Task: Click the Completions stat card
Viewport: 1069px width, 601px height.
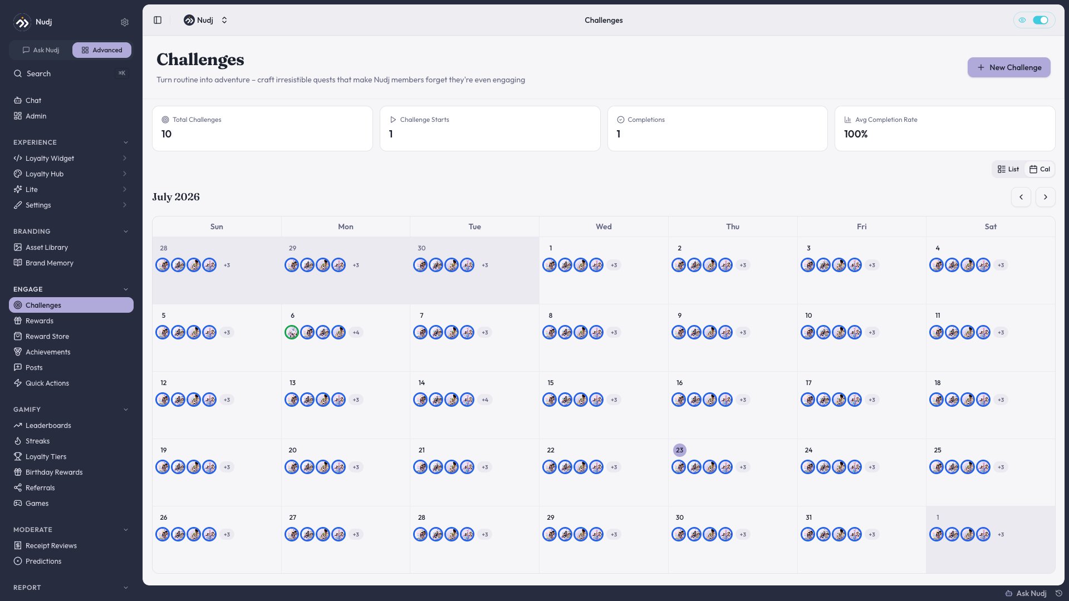Action: coord(717,129)
